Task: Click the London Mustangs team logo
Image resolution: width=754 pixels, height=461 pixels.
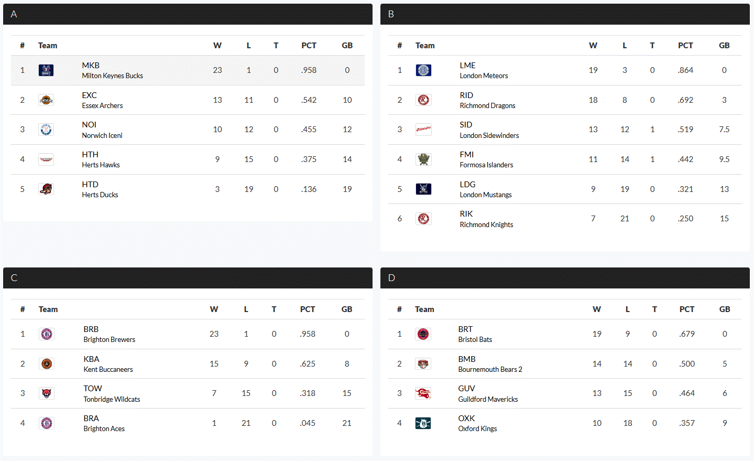Action: 423,189
